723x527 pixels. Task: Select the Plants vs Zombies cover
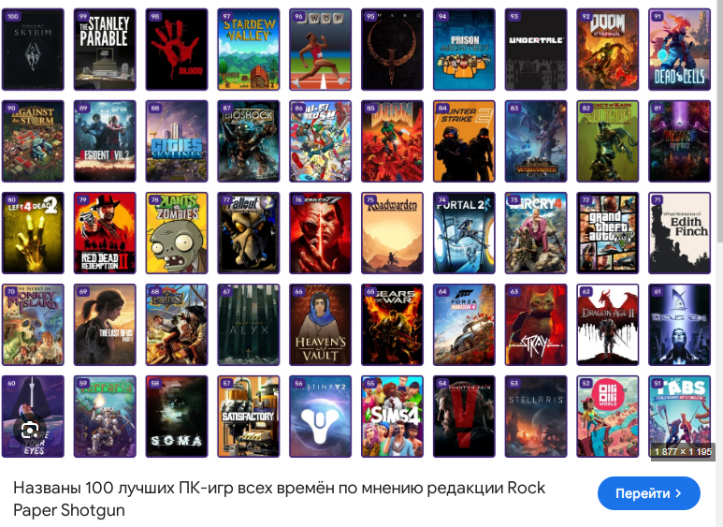coord(177,233)
